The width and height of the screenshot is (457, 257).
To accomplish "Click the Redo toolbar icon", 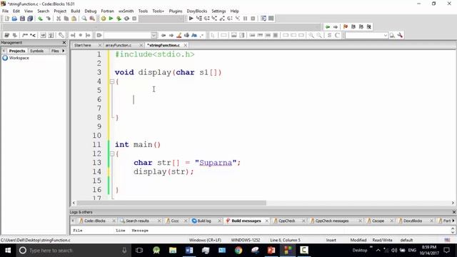I will (48, 19).
